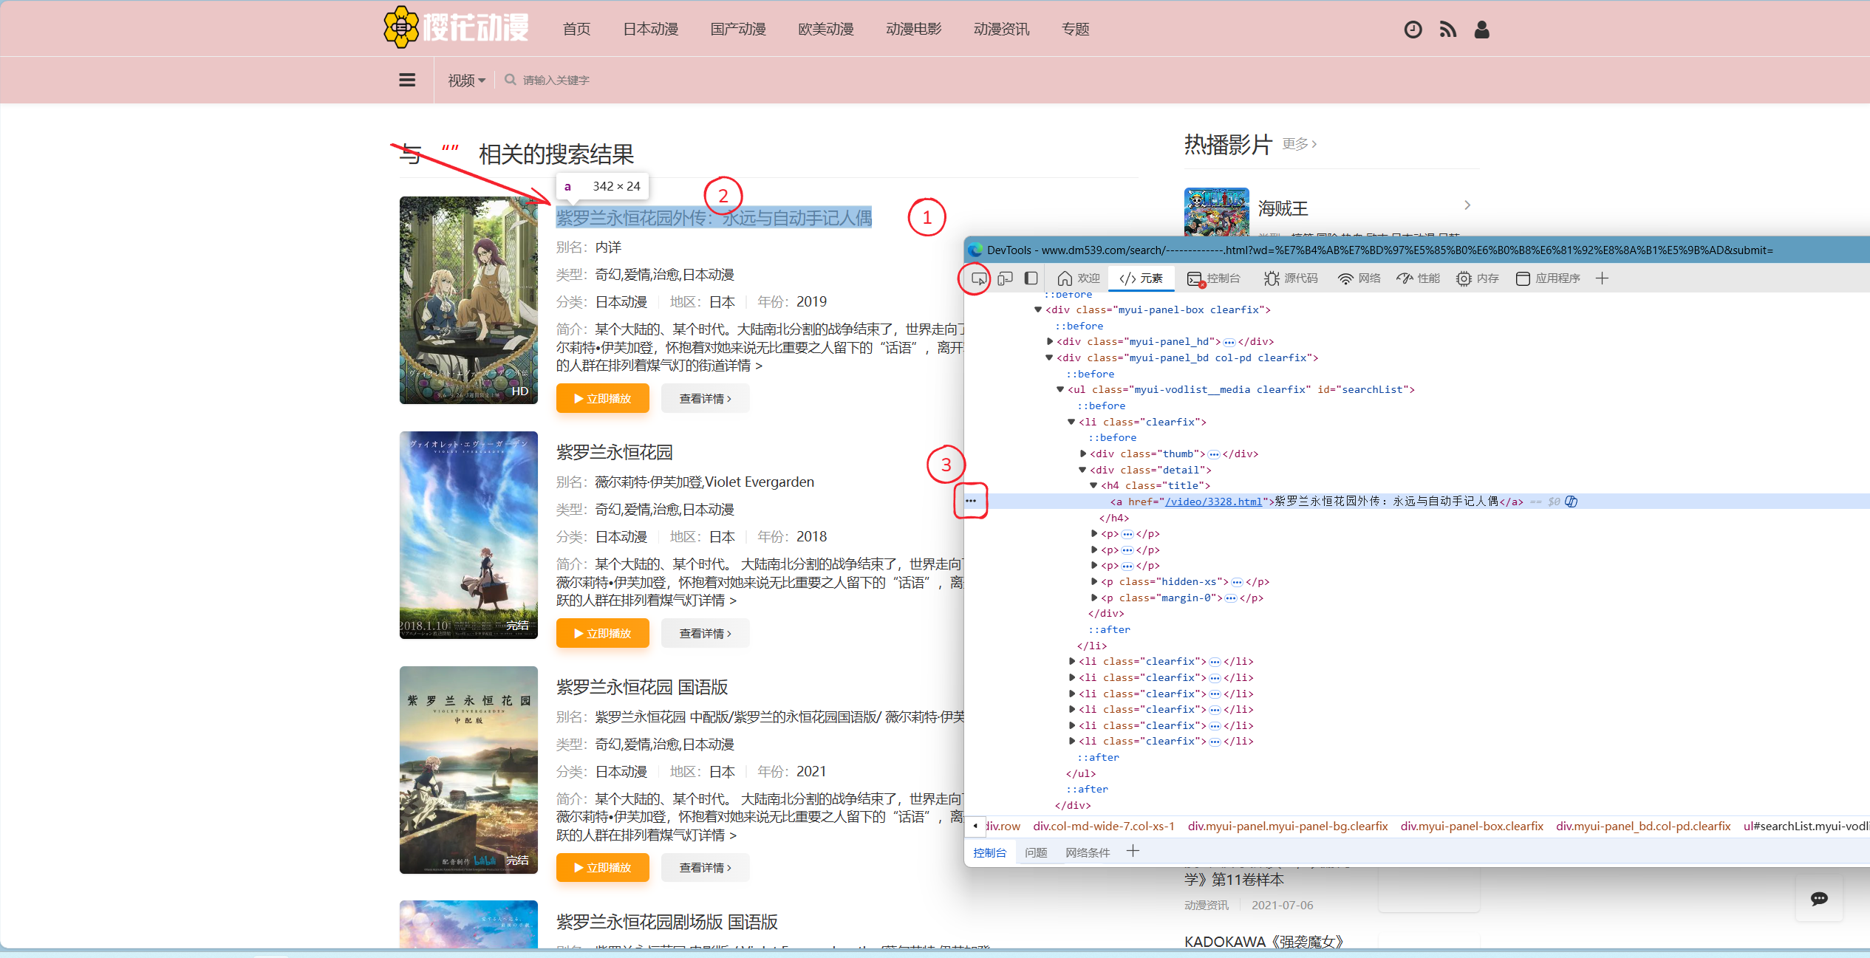Collapse the h4 class title node
The height and width of the screenshot is (958, 1870).
(x=1094, y=485)
